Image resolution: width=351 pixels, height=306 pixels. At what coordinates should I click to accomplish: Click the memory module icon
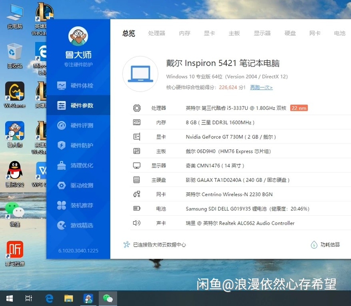point(137,122)
